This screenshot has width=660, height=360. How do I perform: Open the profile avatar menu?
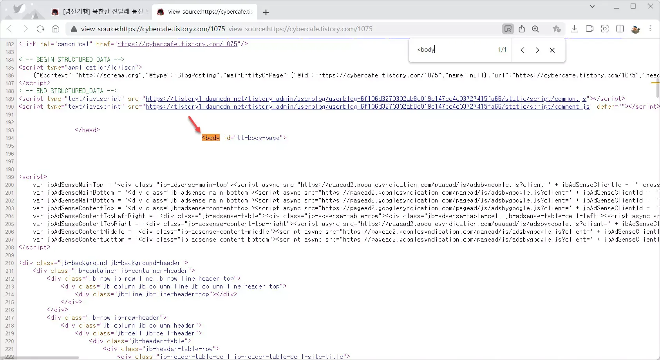(x=635, y=29)
